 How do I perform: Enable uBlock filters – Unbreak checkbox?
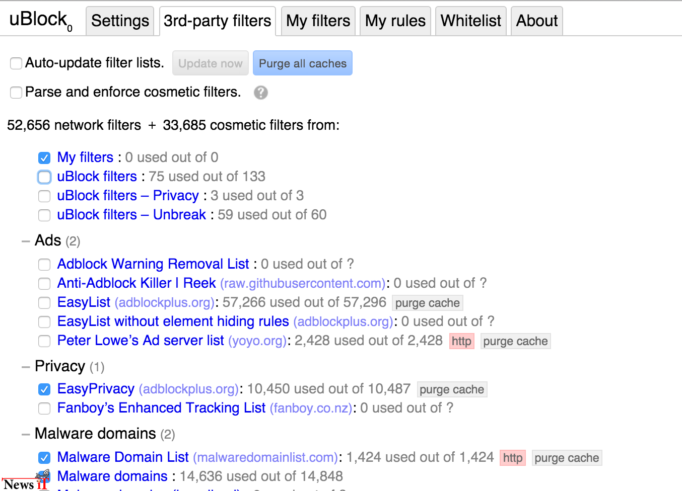[x=44, y=215]
